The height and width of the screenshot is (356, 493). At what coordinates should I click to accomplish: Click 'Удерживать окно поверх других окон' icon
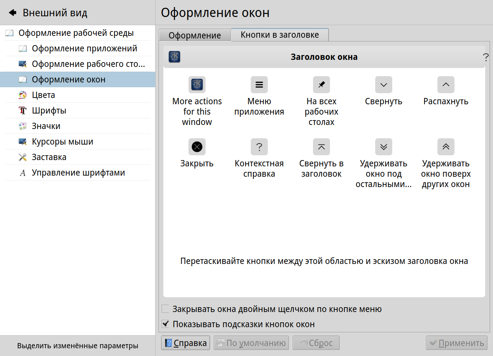pyautogui.click(x=446, y=147)
